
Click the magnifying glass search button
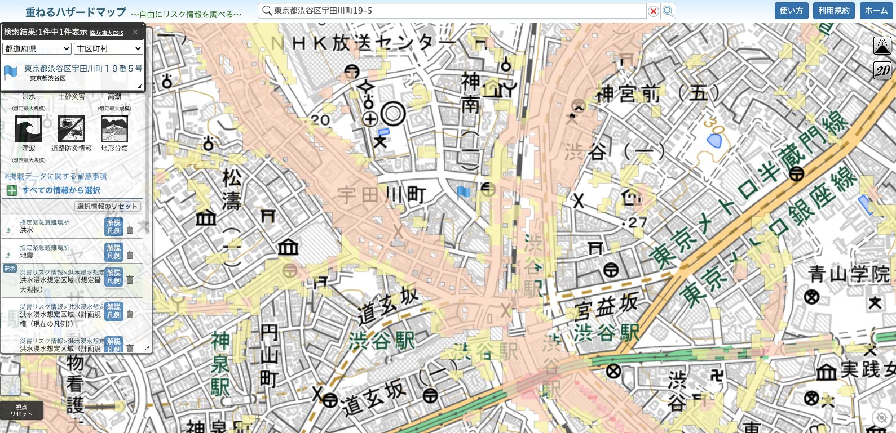[x=668, y=11]
